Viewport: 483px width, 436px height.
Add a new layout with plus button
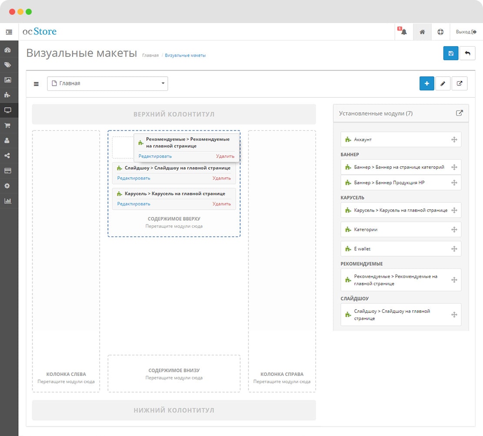point(426,84)
